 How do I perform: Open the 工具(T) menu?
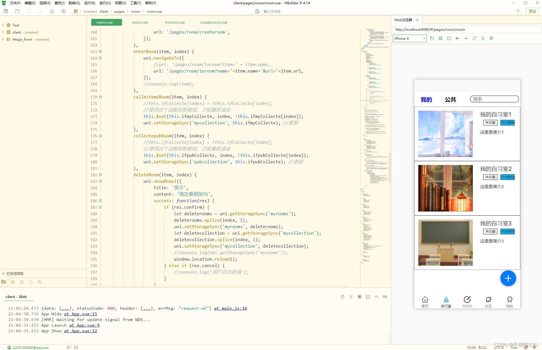click(x=136, y=3)
